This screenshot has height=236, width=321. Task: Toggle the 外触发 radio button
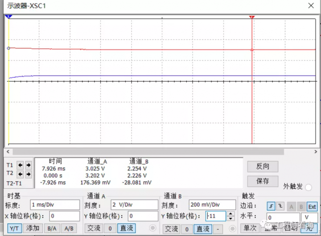(x=309, y=187)
